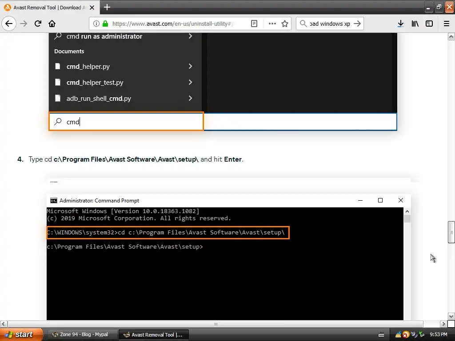
Task: Open page actions three-dot menu
Action: [272, 24]
